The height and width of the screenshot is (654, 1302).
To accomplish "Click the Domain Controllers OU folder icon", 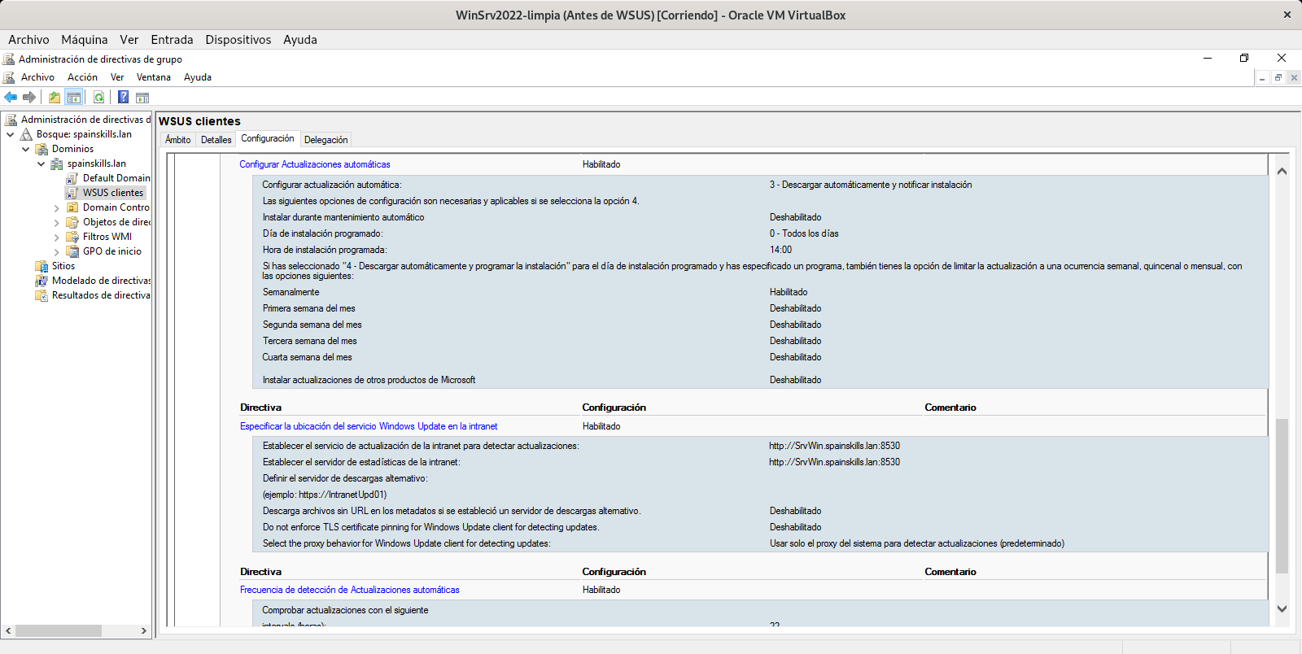I will click(72, 207).
